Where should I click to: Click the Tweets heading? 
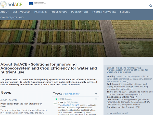click(57, 94)
